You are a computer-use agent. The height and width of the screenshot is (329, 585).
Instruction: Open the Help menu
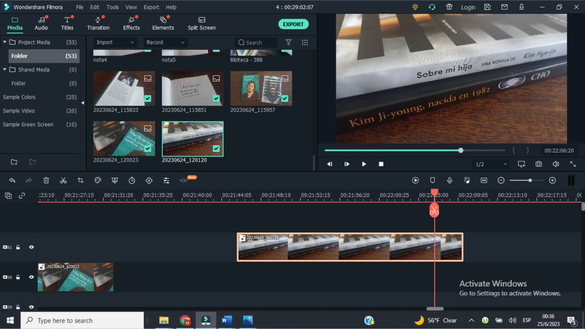[x=171, y=7]
